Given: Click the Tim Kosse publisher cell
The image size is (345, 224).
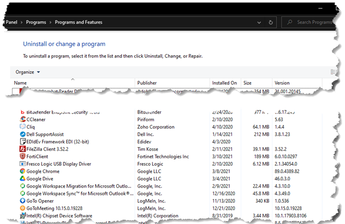Looking at the screenshot, I should tap(148, 149).
